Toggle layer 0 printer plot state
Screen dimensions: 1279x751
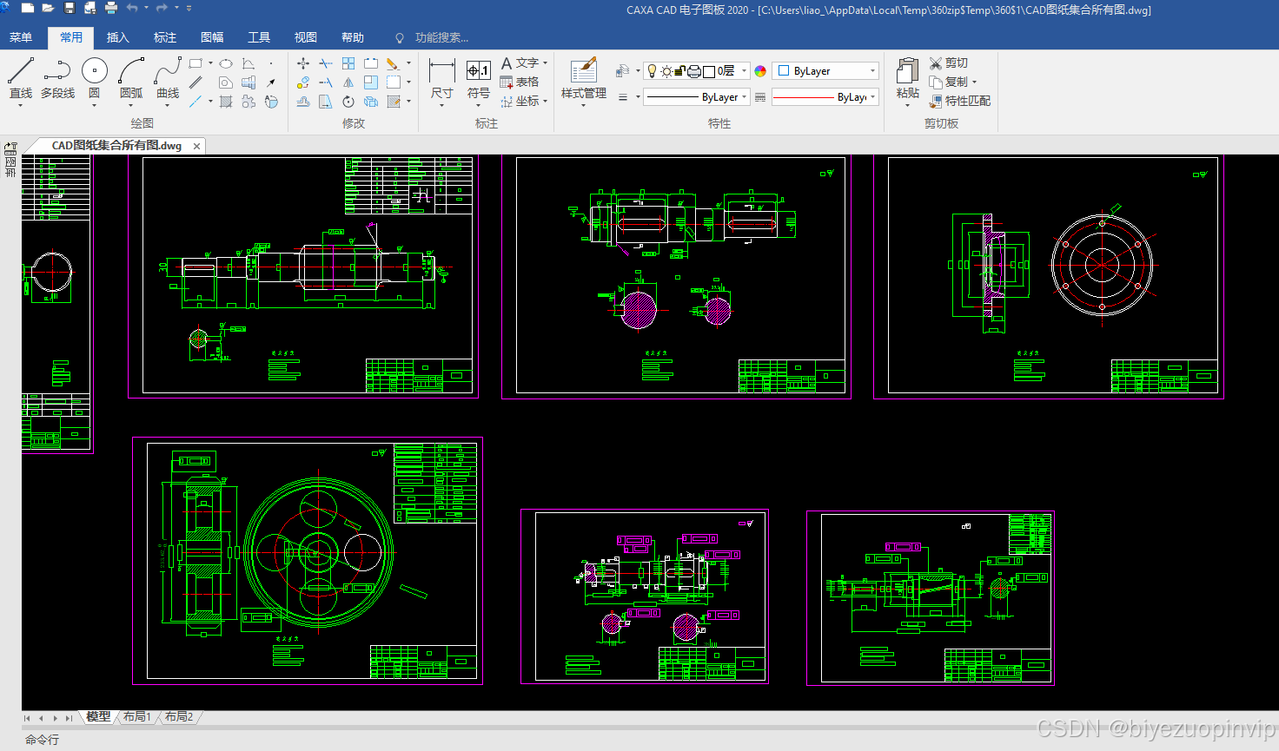[694, 71]
